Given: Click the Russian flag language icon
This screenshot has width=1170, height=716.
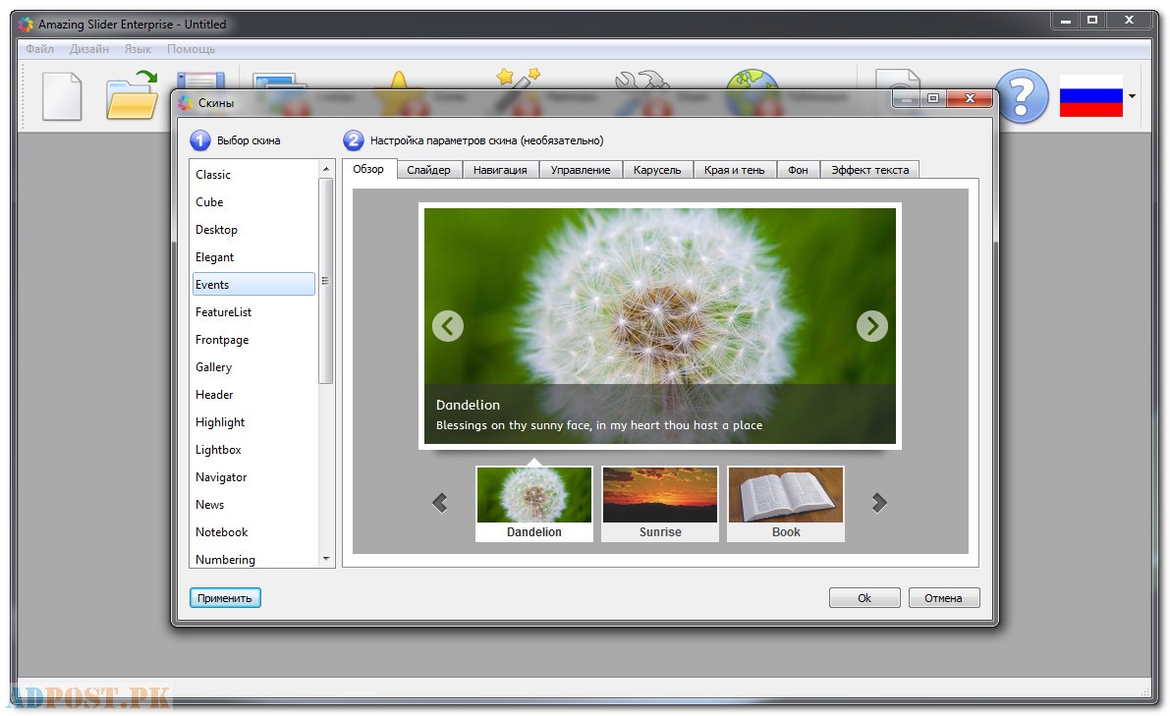Looking at the screenshot, I should point(1090,95).
